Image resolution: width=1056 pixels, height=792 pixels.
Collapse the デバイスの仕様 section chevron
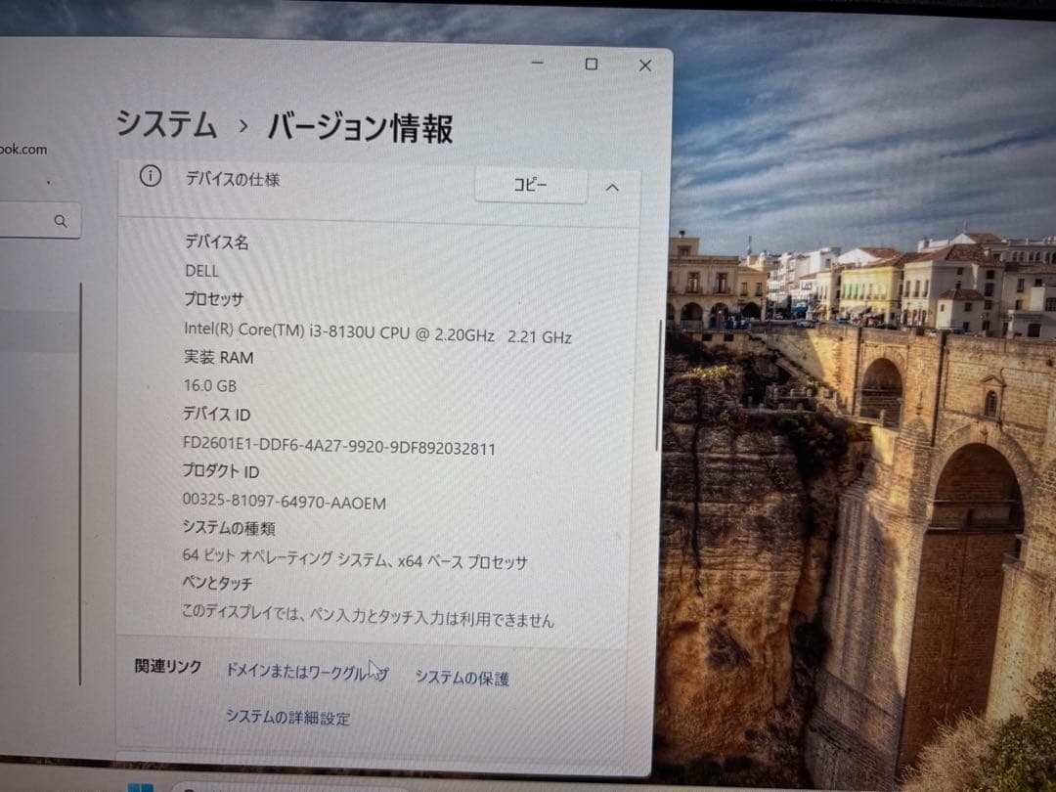612,187
